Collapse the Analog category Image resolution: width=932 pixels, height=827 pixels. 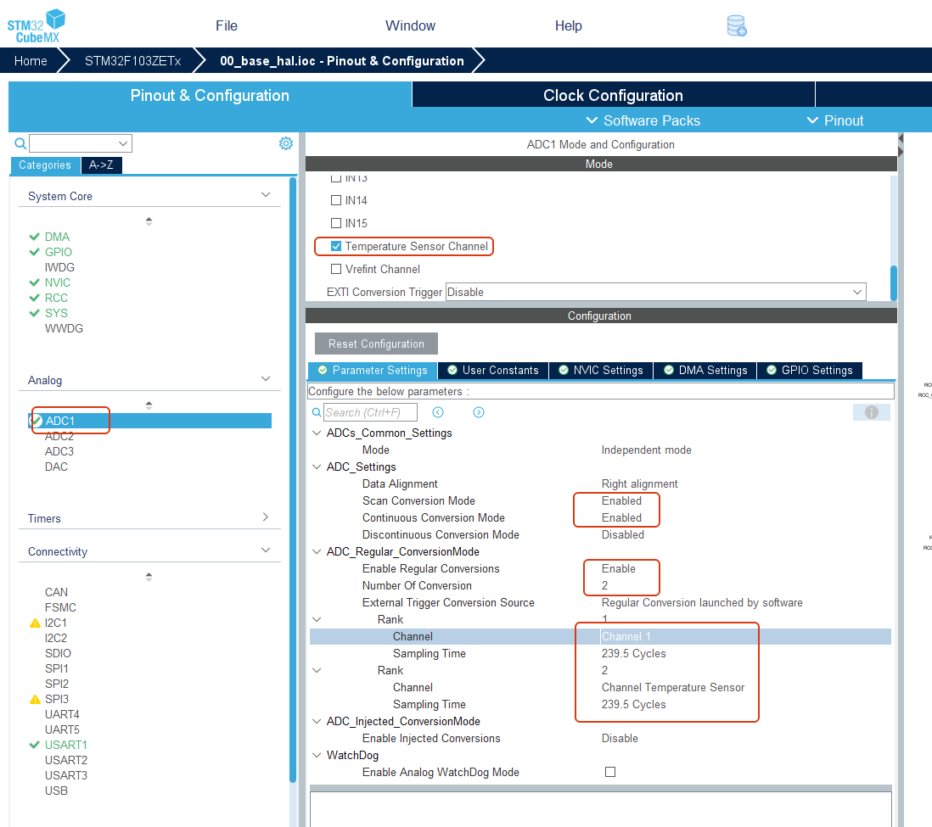pyautogui.click(x=266, y=379)
